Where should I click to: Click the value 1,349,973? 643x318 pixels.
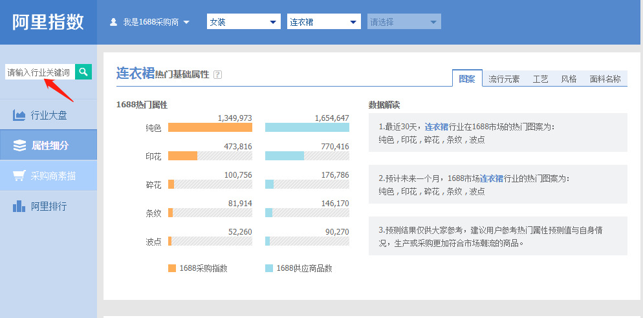235,118
